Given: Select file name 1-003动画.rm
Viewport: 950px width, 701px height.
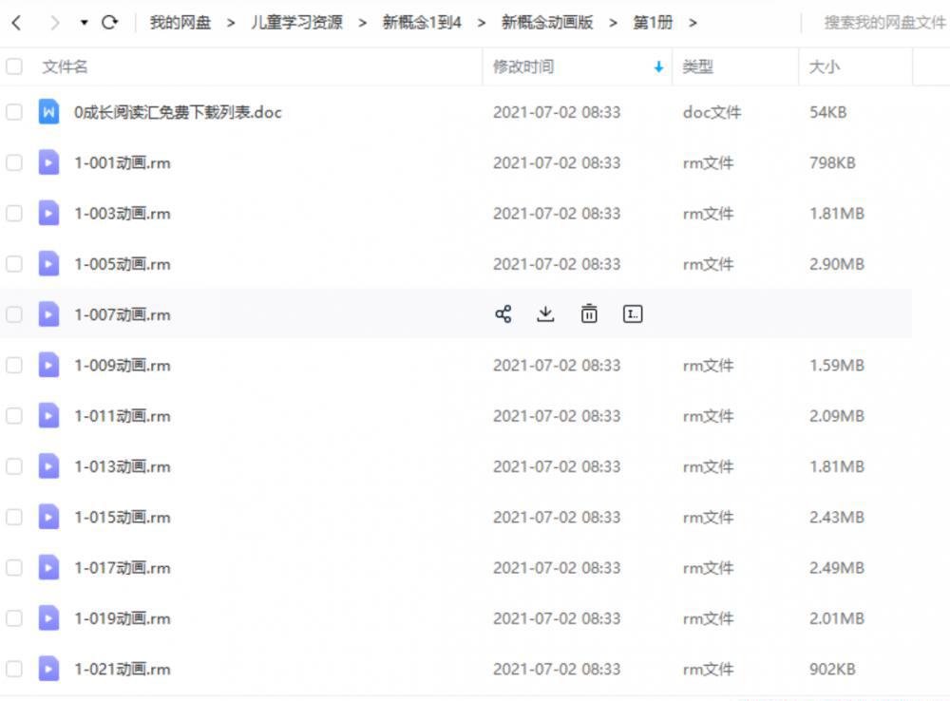Looking at the screenshot, I should coord(122,214).
